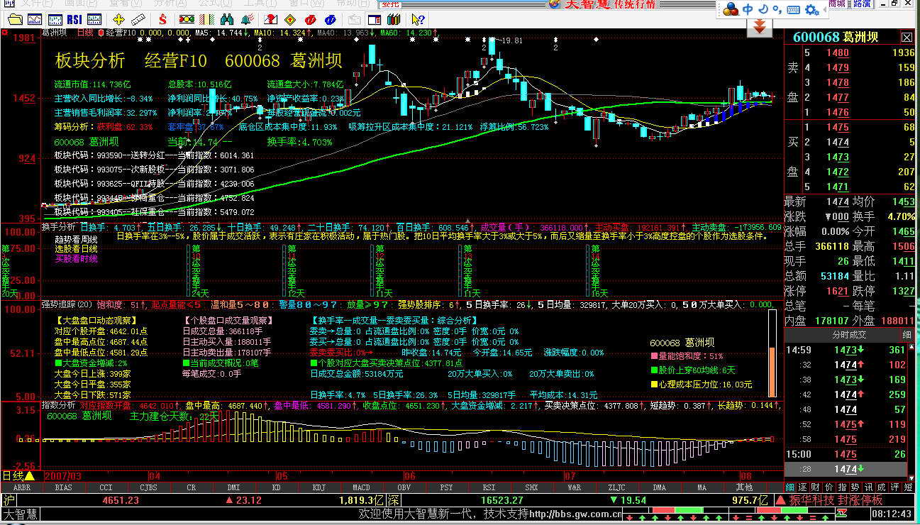Click the traffic light signal icon
The height and width of the screenshot is (525, 920).
coord(187,19)
